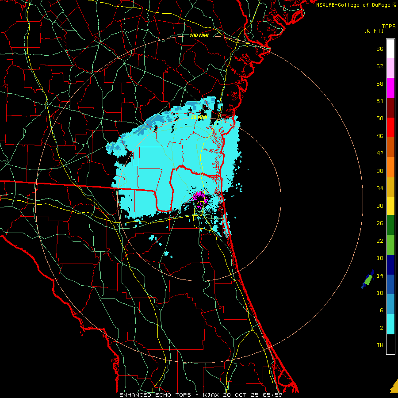Click the 6 legend value
The image size is (398, 398).
382,310
